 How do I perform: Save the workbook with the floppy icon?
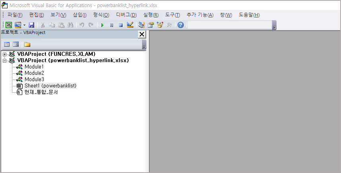tap(31, 25)
